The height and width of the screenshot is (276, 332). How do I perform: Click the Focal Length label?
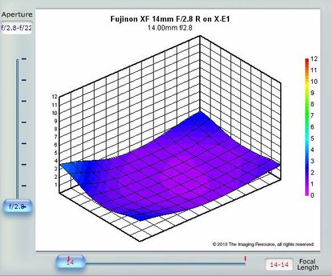(307, 265)
